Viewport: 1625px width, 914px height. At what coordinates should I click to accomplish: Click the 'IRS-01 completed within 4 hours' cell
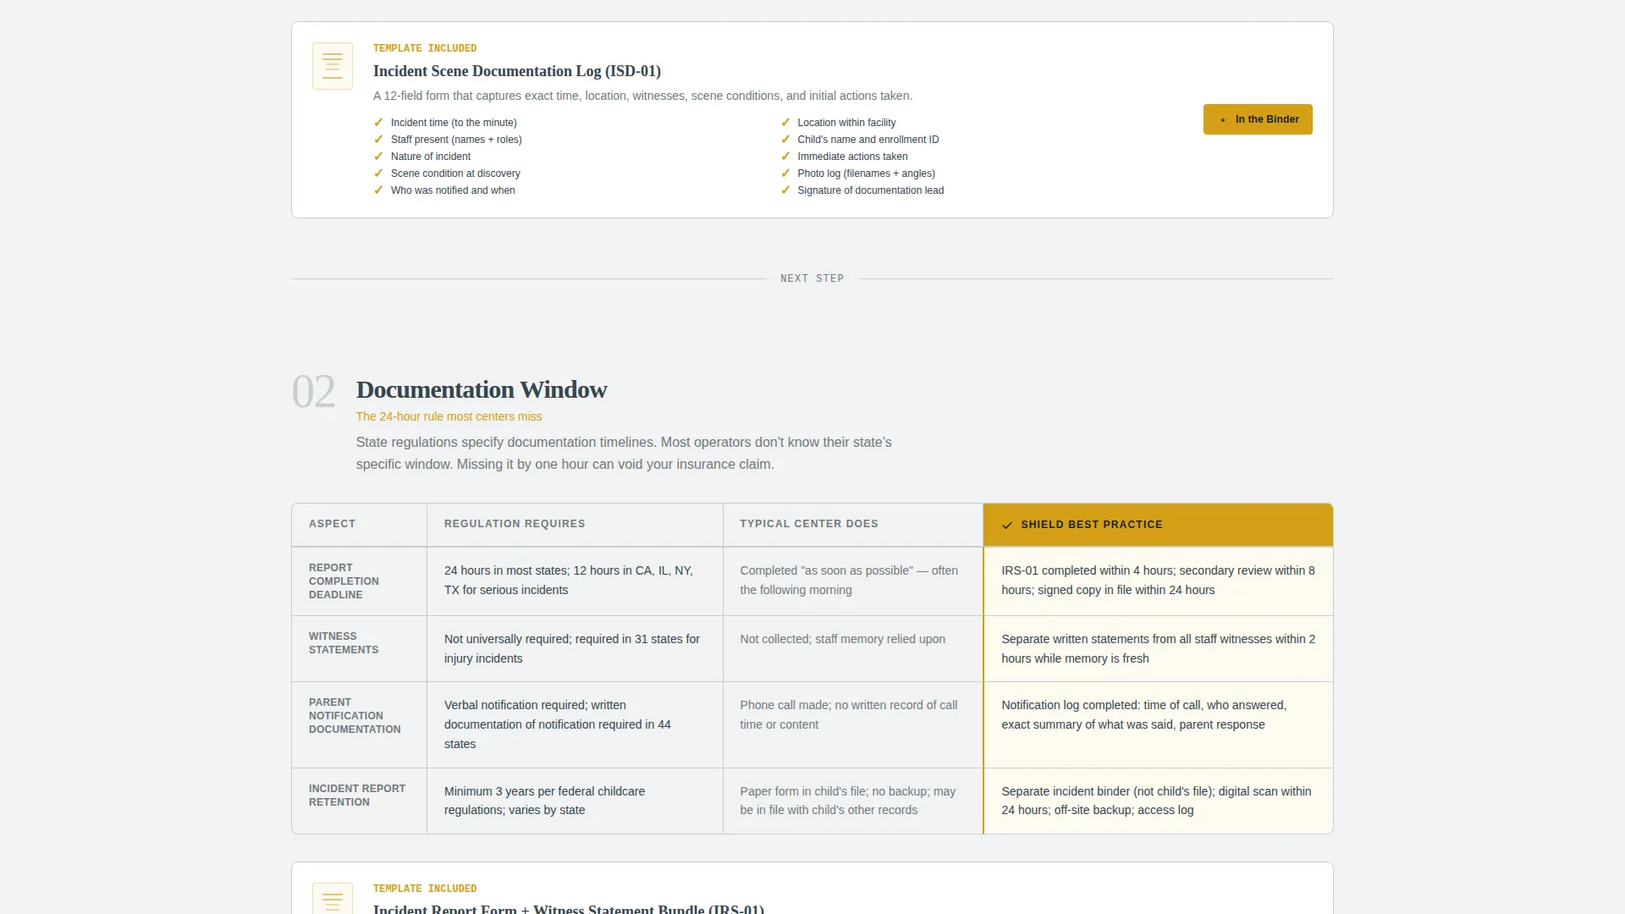tap(1158, 581)
